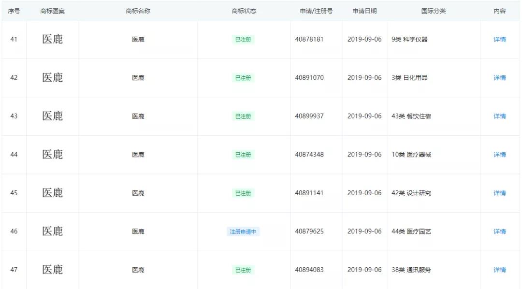
Task: Click 医鹿 trademark image in row 42
Action: (x=52, y=78)
